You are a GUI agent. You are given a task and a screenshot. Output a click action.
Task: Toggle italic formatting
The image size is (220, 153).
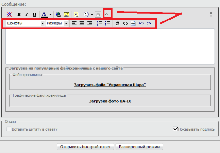point(27,15)
